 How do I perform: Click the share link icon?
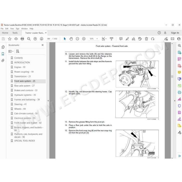point(166,39)
